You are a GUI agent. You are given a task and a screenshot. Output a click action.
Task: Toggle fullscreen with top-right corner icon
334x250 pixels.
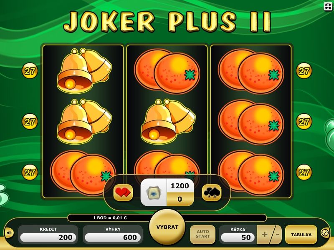click(328, 6)
